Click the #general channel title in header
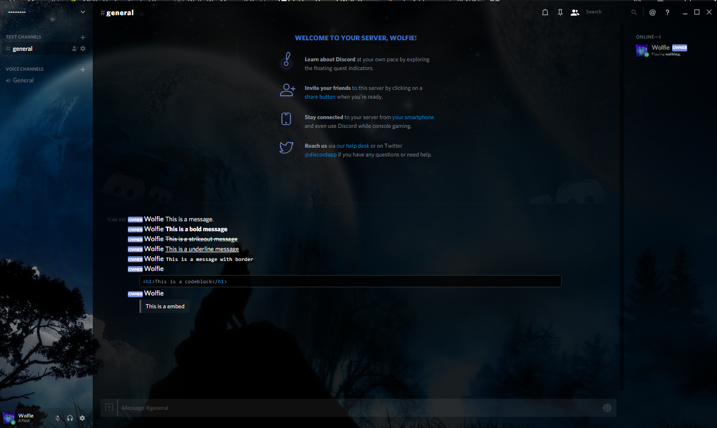The width and height of the screenshot is (717, 428). pos(117,12)
